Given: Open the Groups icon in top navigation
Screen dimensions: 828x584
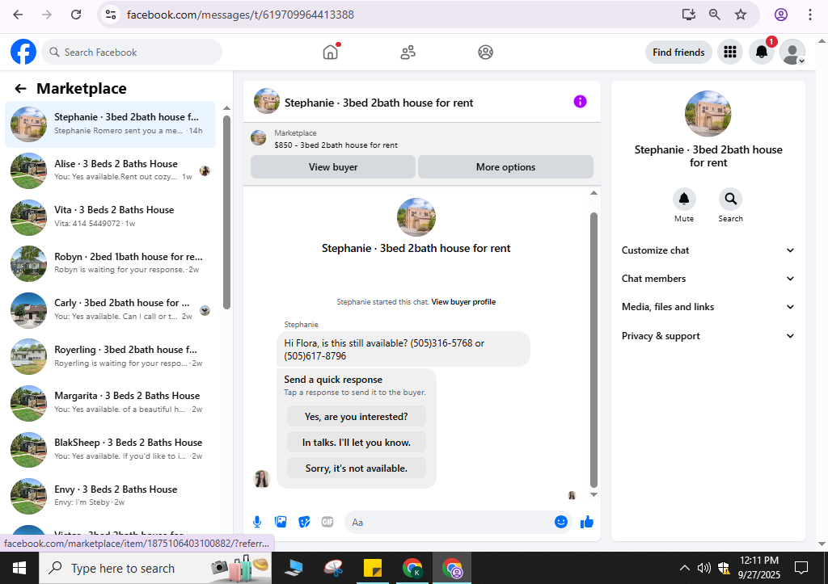Looking at the screenshot, I should coord(485,52).
